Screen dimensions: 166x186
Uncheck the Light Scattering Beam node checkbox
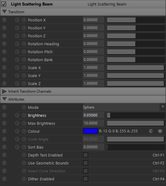pyautogui.click(x=4, y=4)
